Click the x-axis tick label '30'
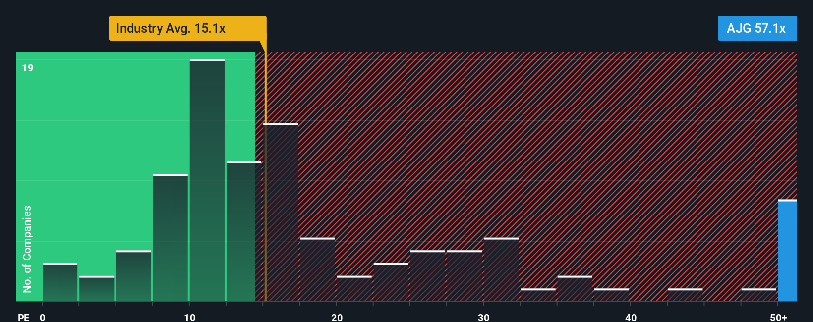 (x=483, y=317)
